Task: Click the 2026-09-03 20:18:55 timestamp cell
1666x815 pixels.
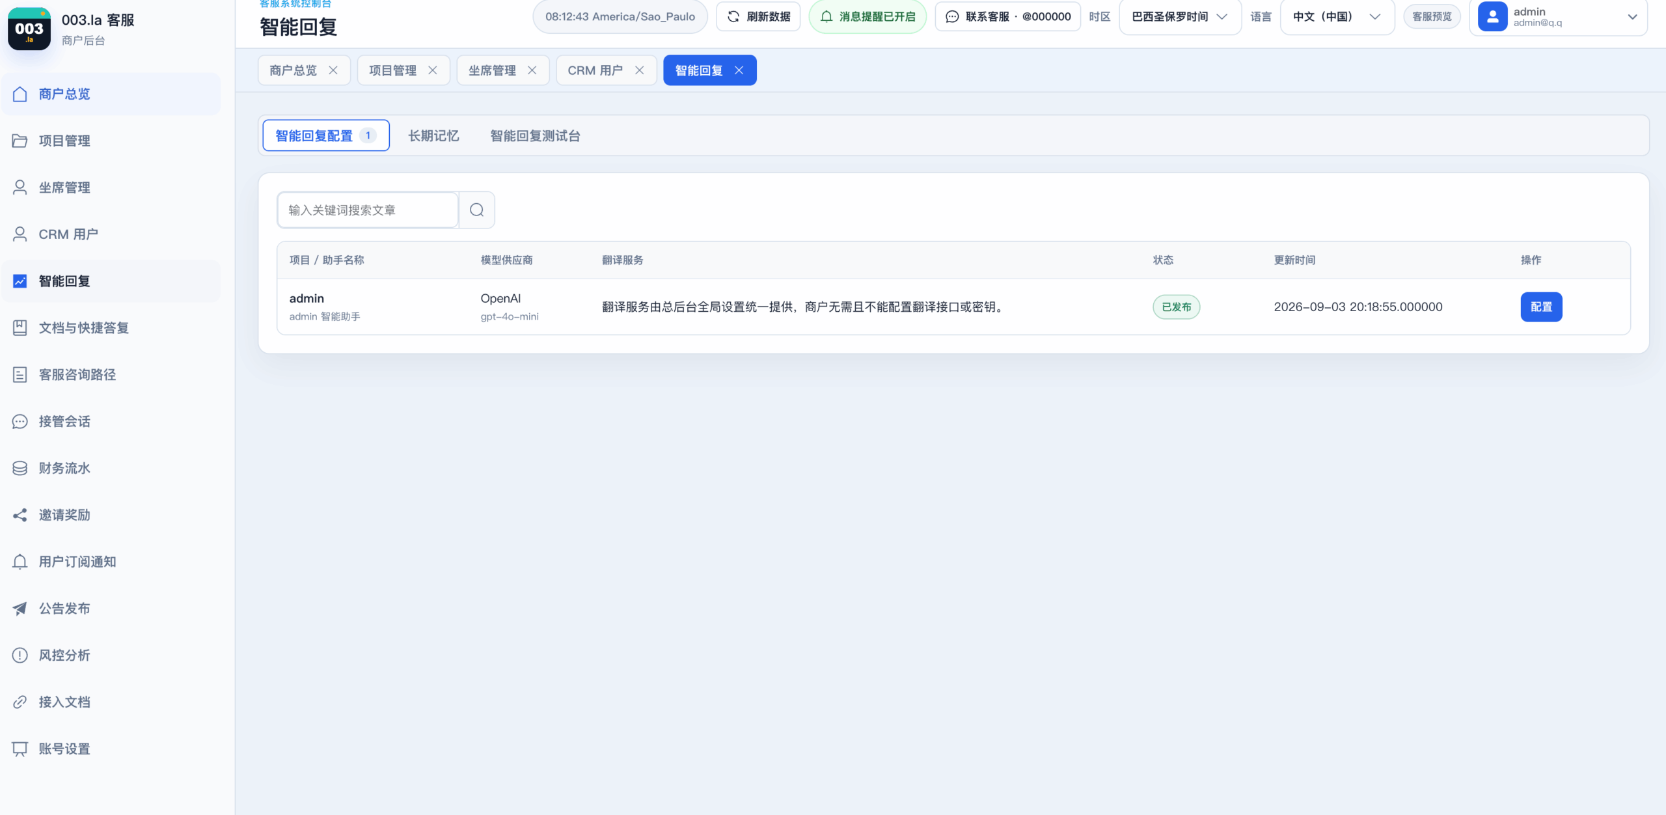Action: (x=1358, y=307)
